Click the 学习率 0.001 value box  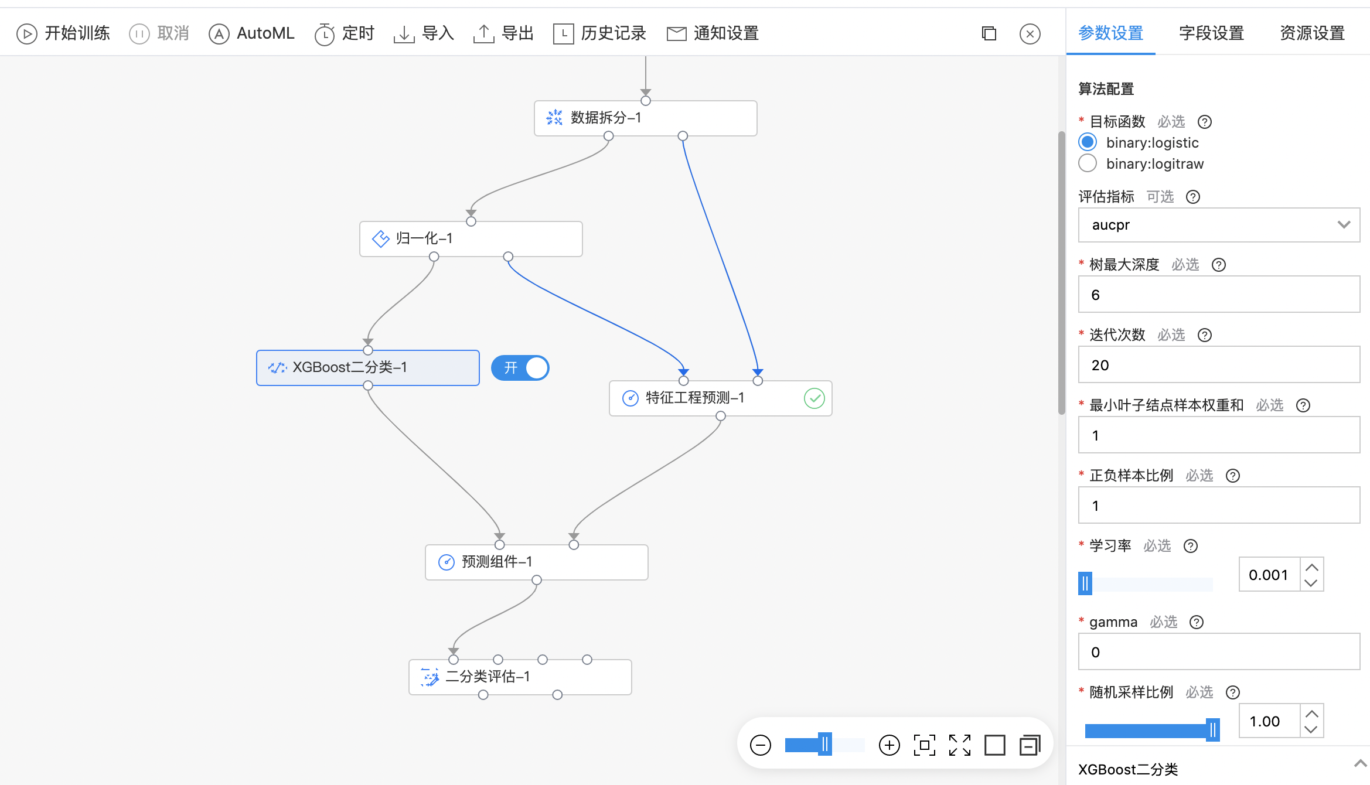pos(1269,575)
